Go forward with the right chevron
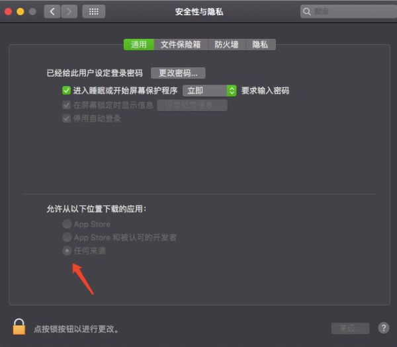Image resolution: width=397 pixels, height=347 pixels. click(x=69, y=11)
